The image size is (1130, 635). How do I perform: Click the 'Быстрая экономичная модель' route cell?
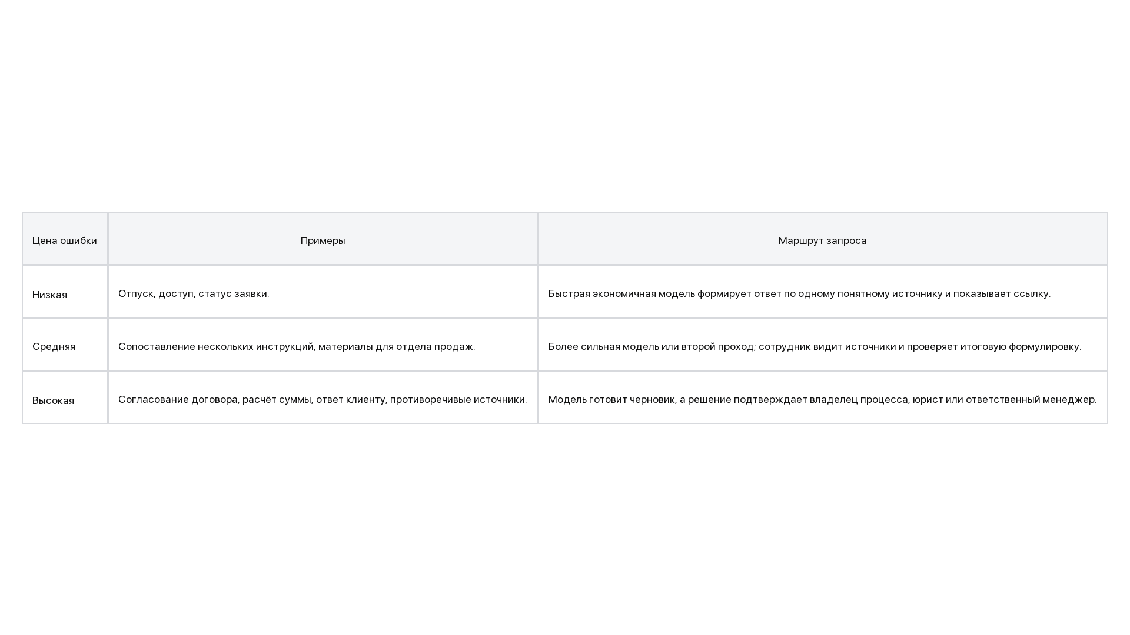[x=823, y=292]
